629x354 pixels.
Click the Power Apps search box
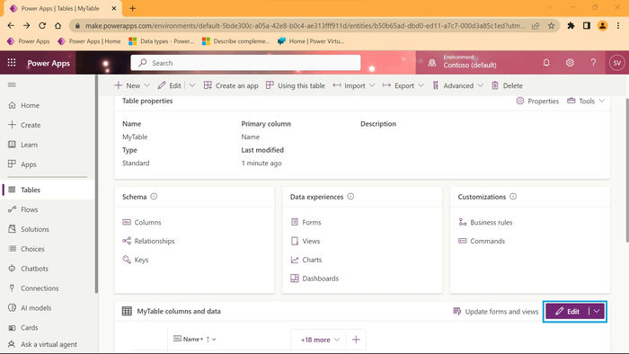(x=245, y=63)
